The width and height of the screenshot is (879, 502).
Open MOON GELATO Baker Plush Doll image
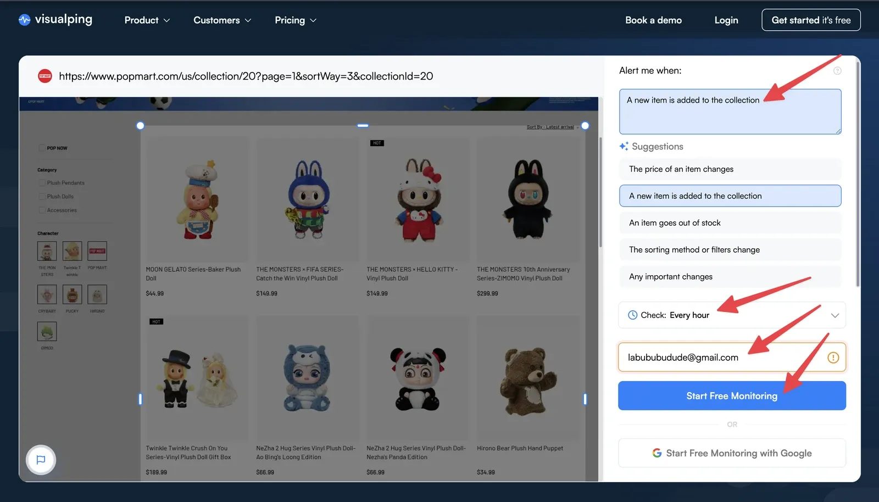click(x=197, y=199)
